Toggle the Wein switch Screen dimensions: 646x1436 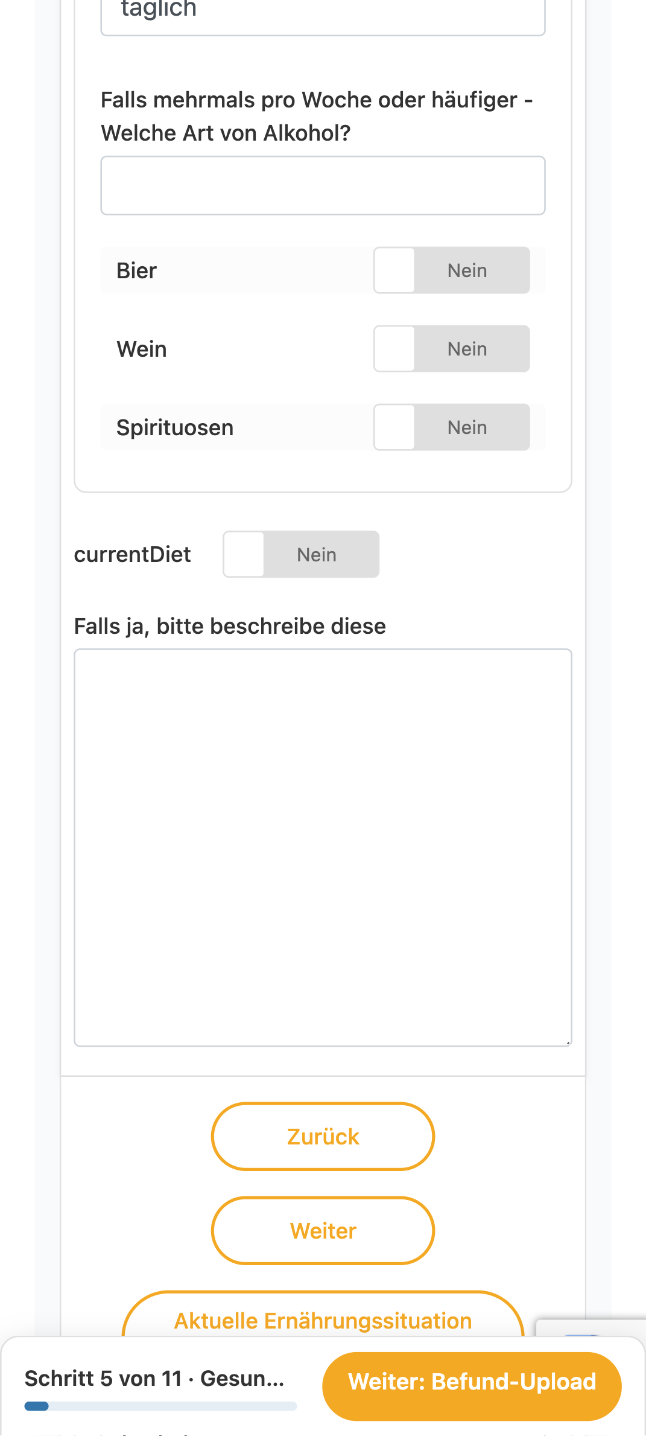coord(452,349)
